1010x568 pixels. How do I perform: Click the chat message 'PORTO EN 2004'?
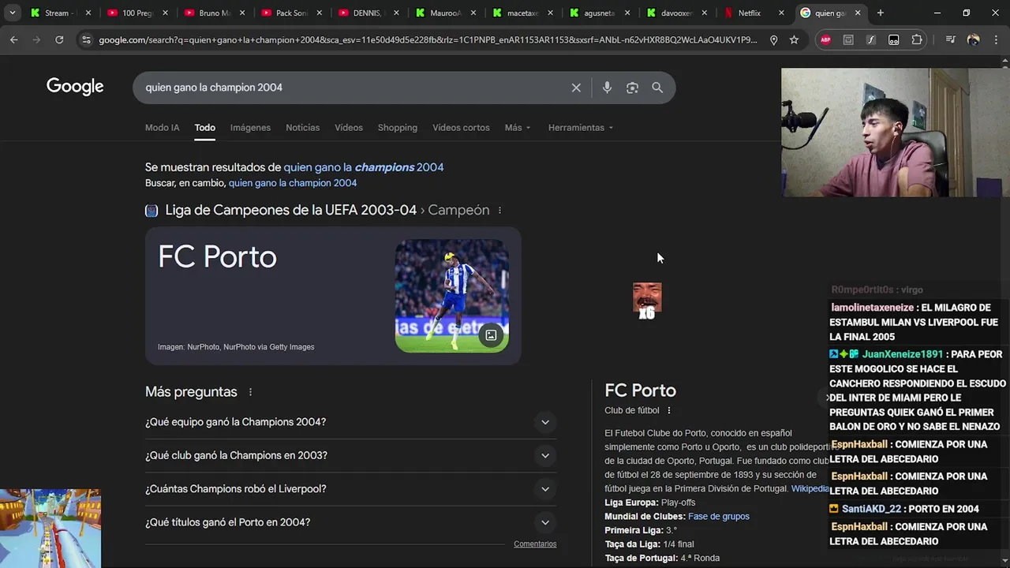[943, 509]
